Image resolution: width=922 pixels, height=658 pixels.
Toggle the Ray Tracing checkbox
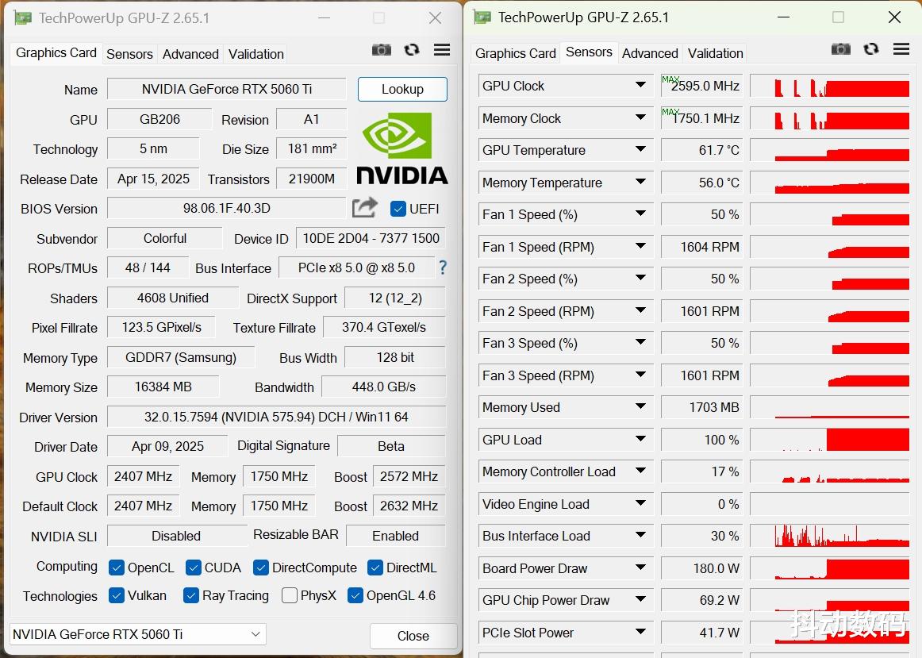190,595
